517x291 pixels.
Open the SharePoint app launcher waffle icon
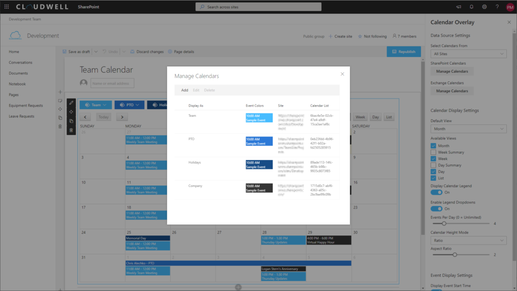(6, 7)
